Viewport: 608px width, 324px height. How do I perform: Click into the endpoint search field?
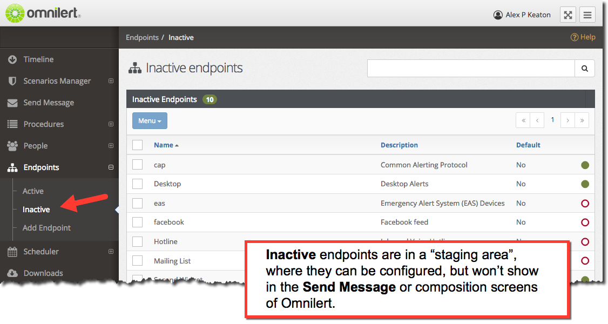point(471,69)
